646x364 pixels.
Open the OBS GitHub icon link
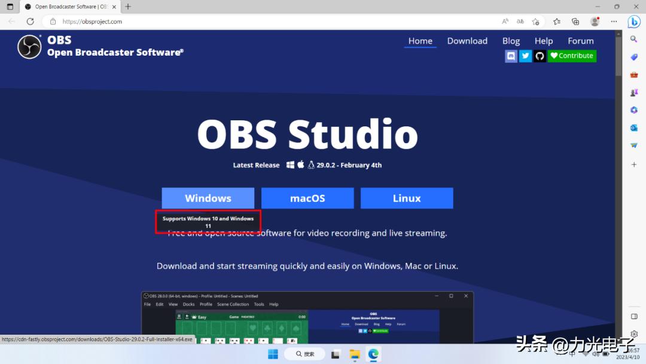[x=540, y=56]
